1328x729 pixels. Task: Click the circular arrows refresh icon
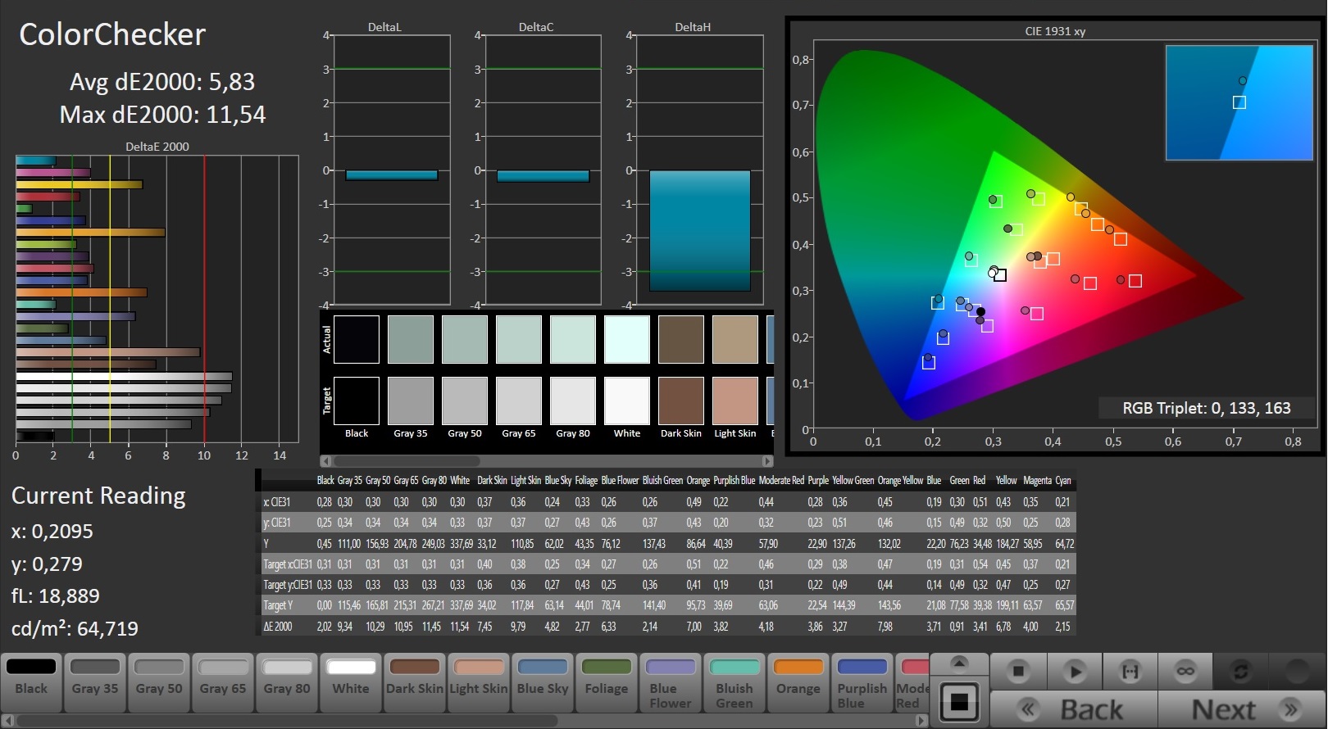pos(1240,672)
